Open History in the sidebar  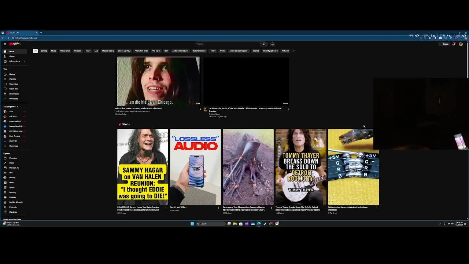[15, 74]
